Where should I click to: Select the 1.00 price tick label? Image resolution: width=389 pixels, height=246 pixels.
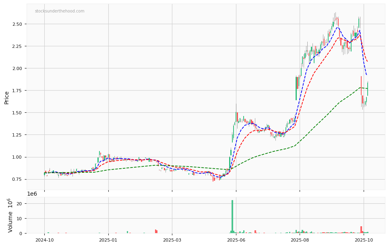click(18, 157)
